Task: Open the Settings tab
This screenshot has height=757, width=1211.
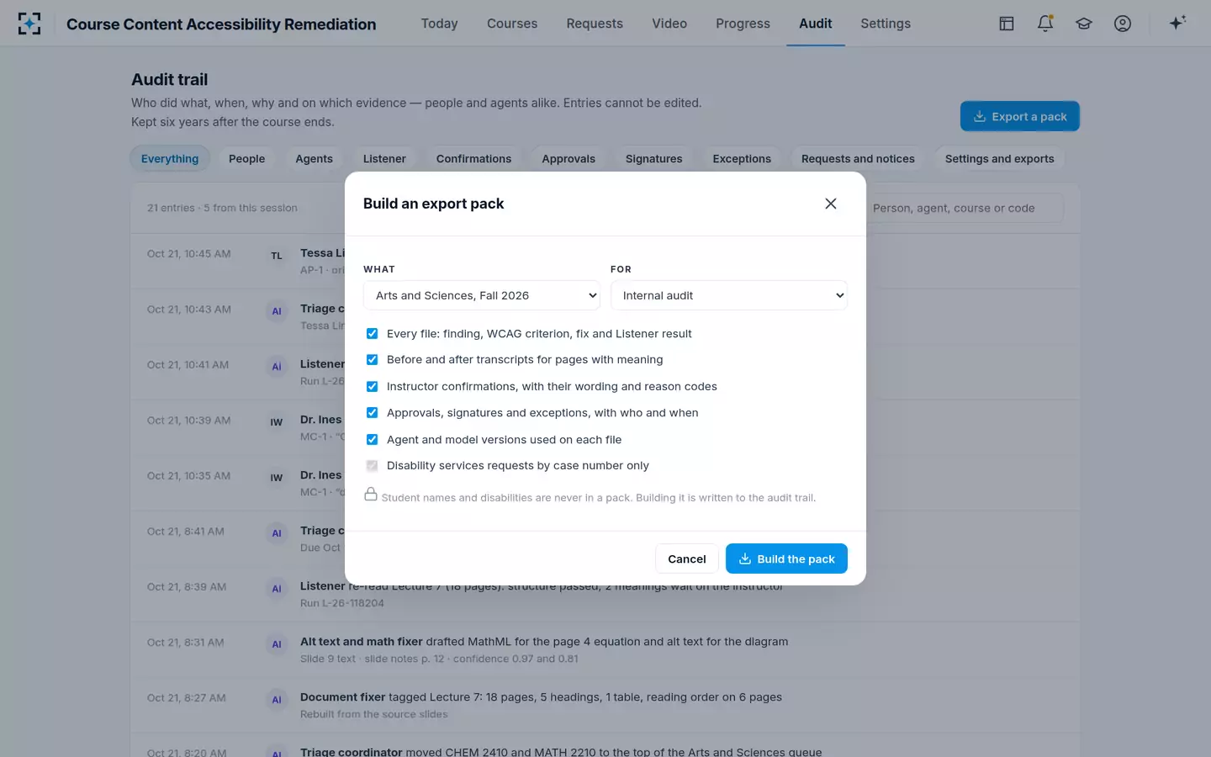Action: 886,24
